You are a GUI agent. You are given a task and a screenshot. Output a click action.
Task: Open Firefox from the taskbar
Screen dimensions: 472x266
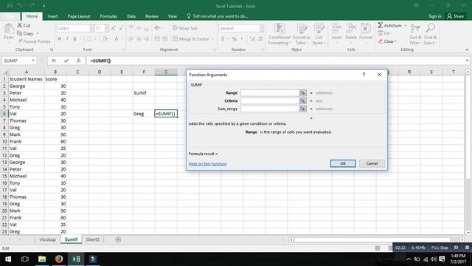pos(59,259)
